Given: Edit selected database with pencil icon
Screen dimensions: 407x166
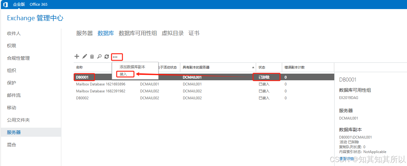Looking at the screenshot, I should 85,56.
